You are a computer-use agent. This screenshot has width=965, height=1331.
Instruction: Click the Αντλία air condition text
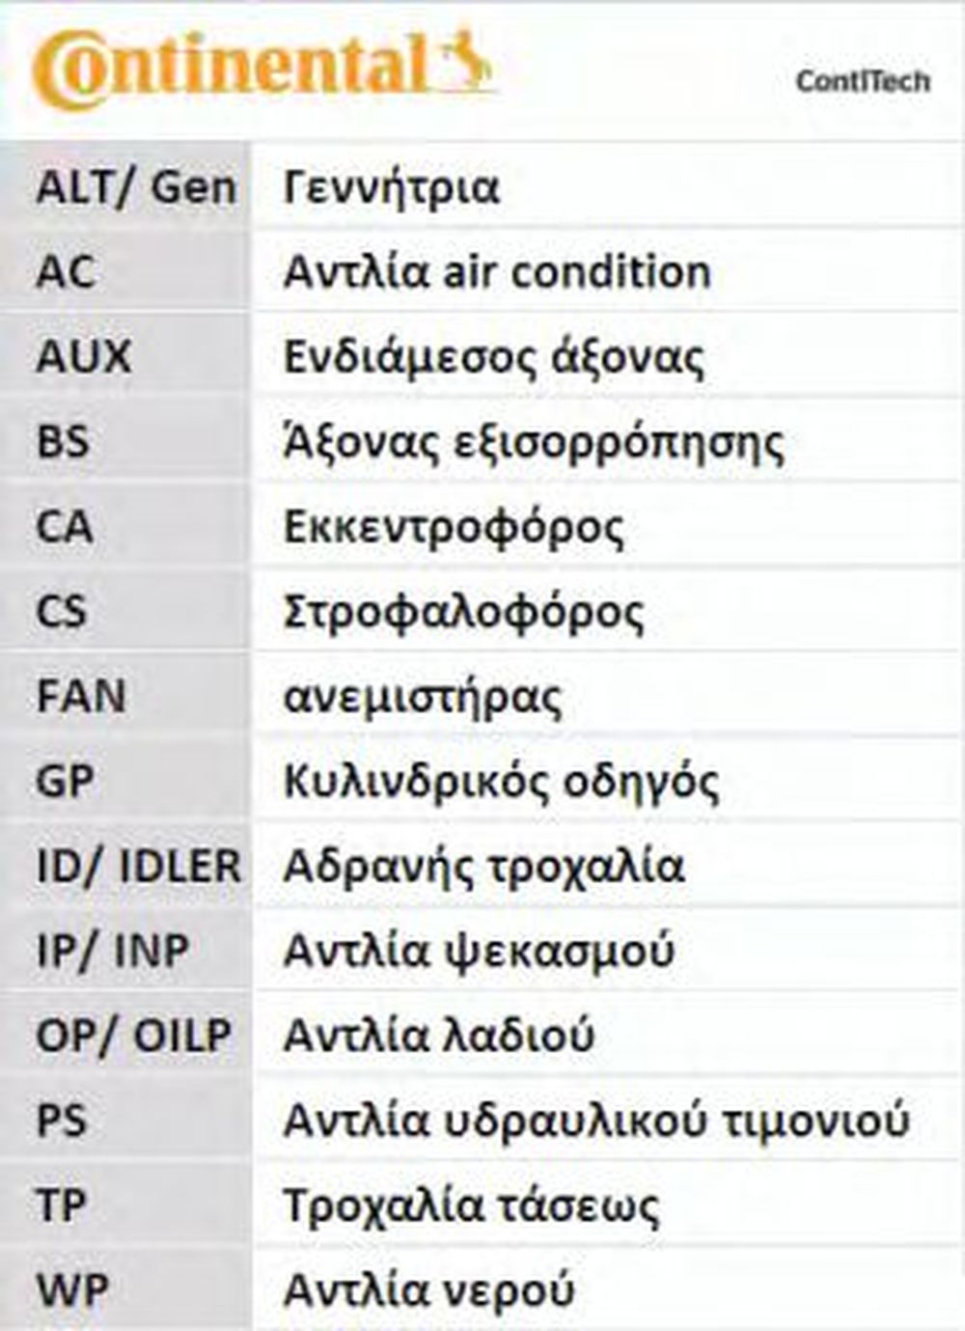pos(497,272)
